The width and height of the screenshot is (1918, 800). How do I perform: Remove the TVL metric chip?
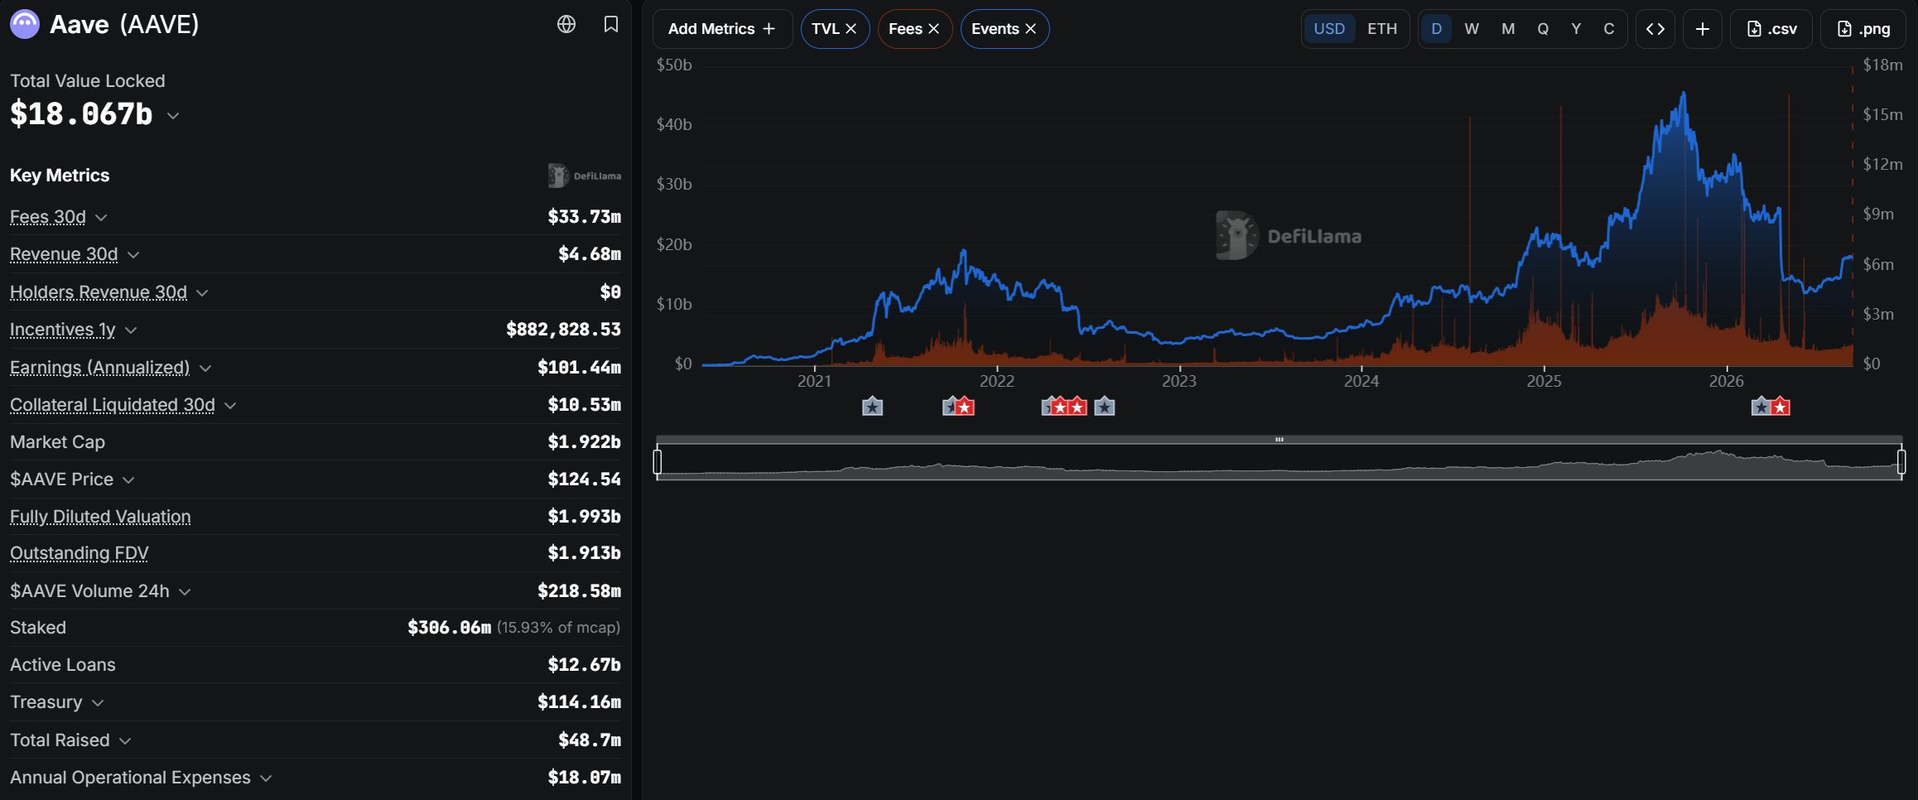tap(851, 29)
